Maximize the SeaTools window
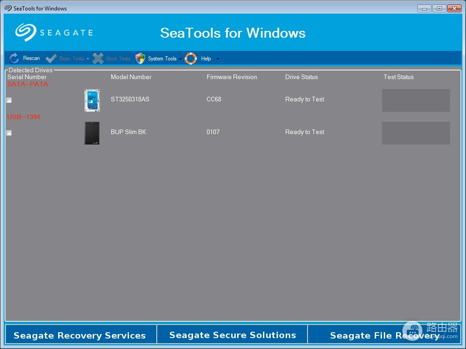466x349 pixels. pyautogui.click(x=439, y=8)
